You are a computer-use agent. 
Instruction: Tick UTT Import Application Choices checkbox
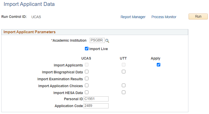[124, 85]
